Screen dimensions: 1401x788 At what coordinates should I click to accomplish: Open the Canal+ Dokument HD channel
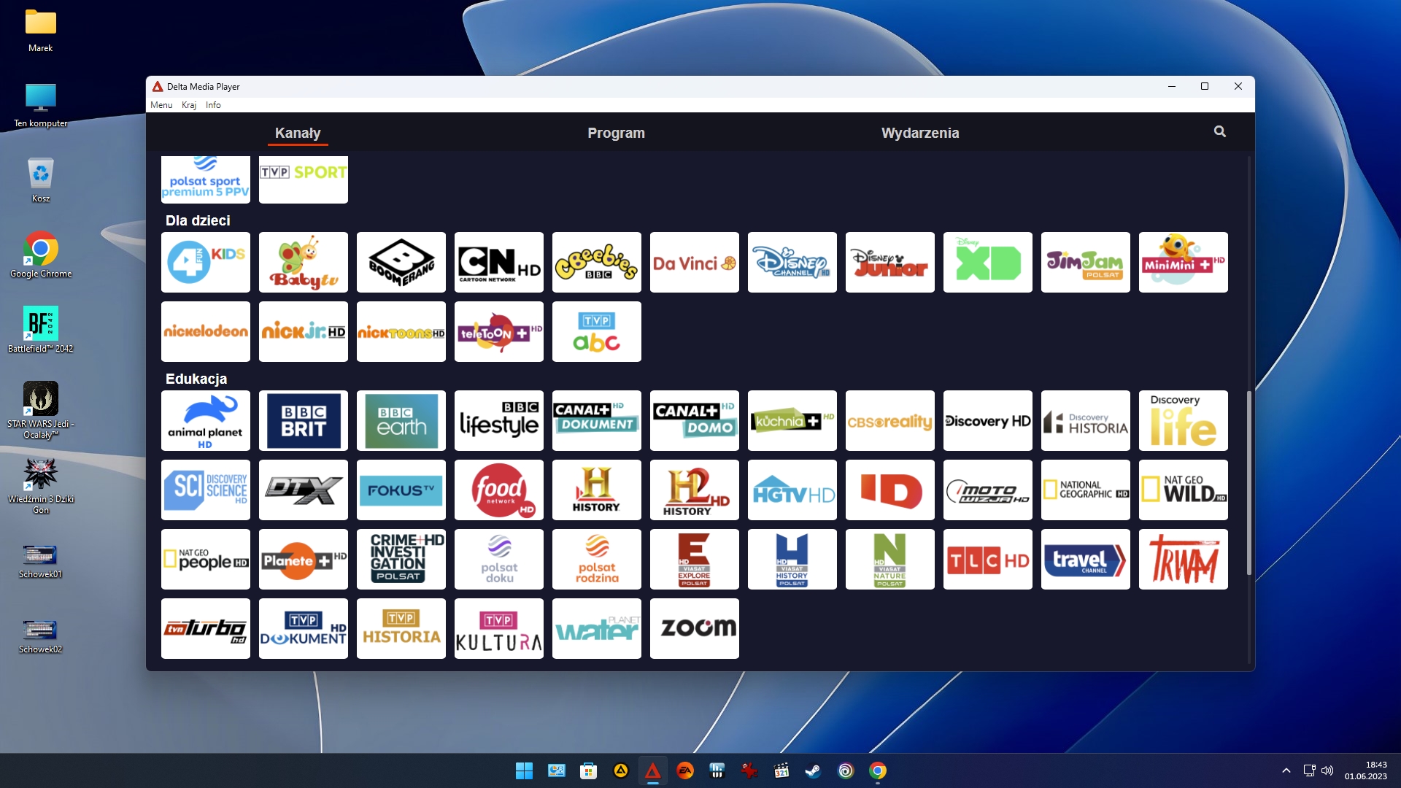pyautogui.click(x=597, y=421)
